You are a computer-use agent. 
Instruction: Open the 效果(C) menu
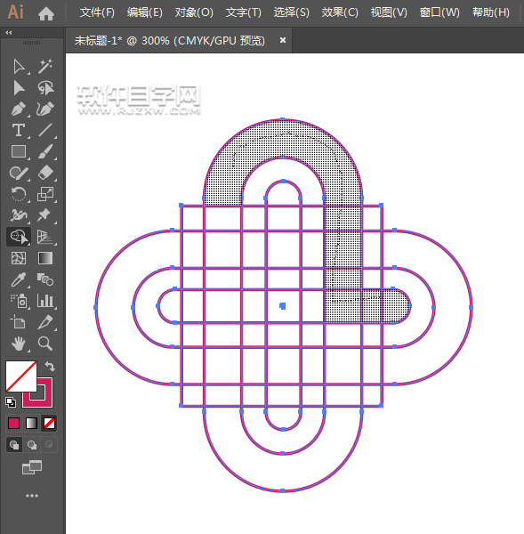(340, 12)
